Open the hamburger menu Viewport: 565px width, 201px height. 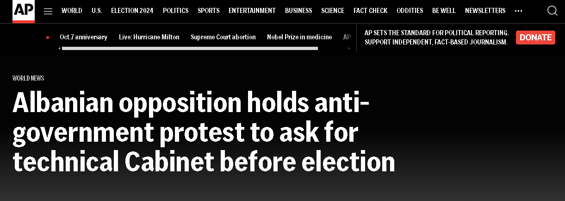48,11
